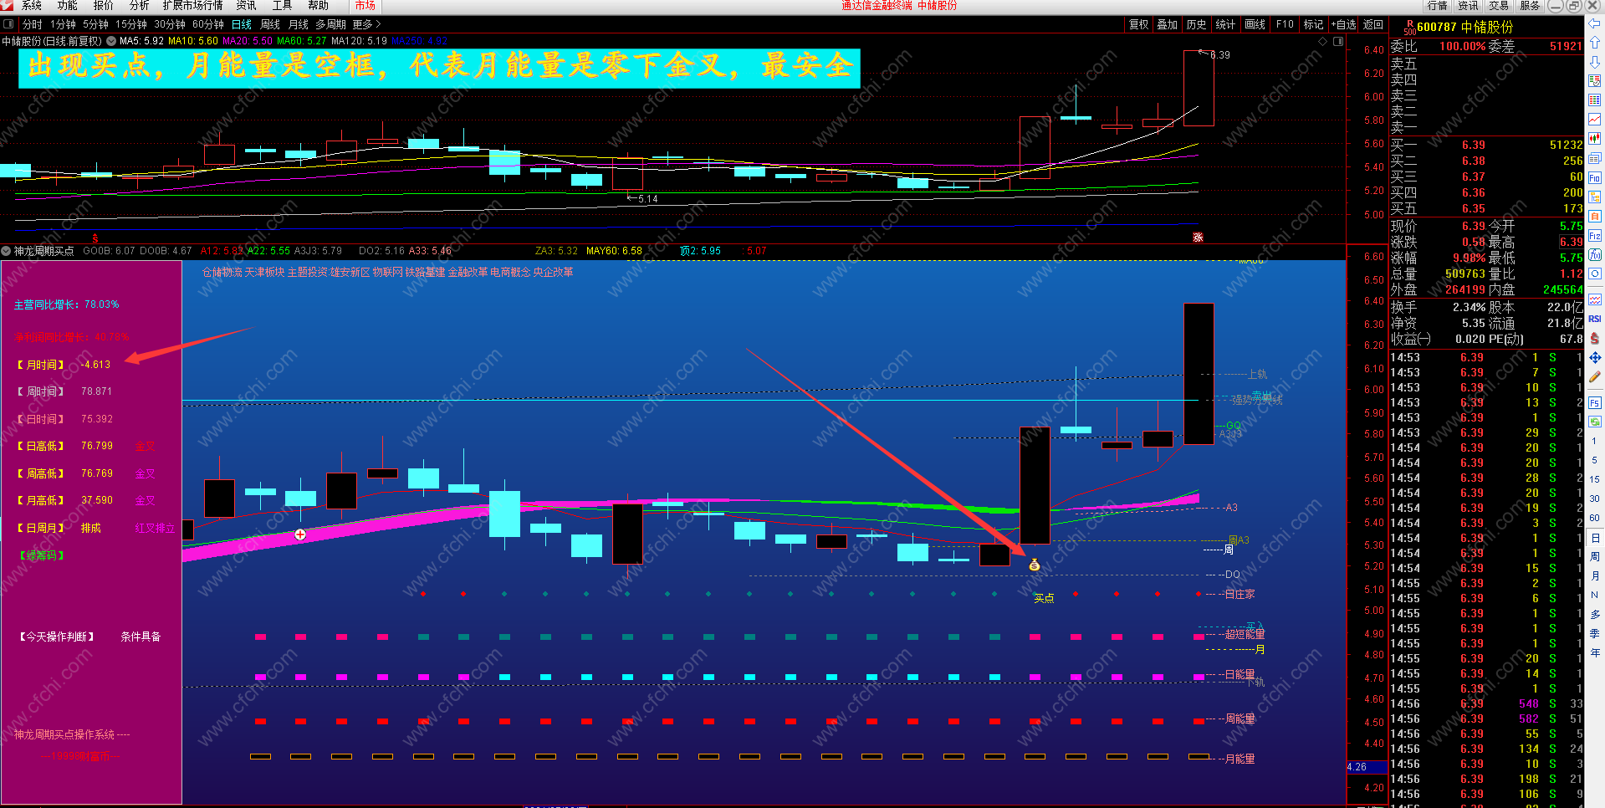Open the 分析 menu

click(140, 6)
